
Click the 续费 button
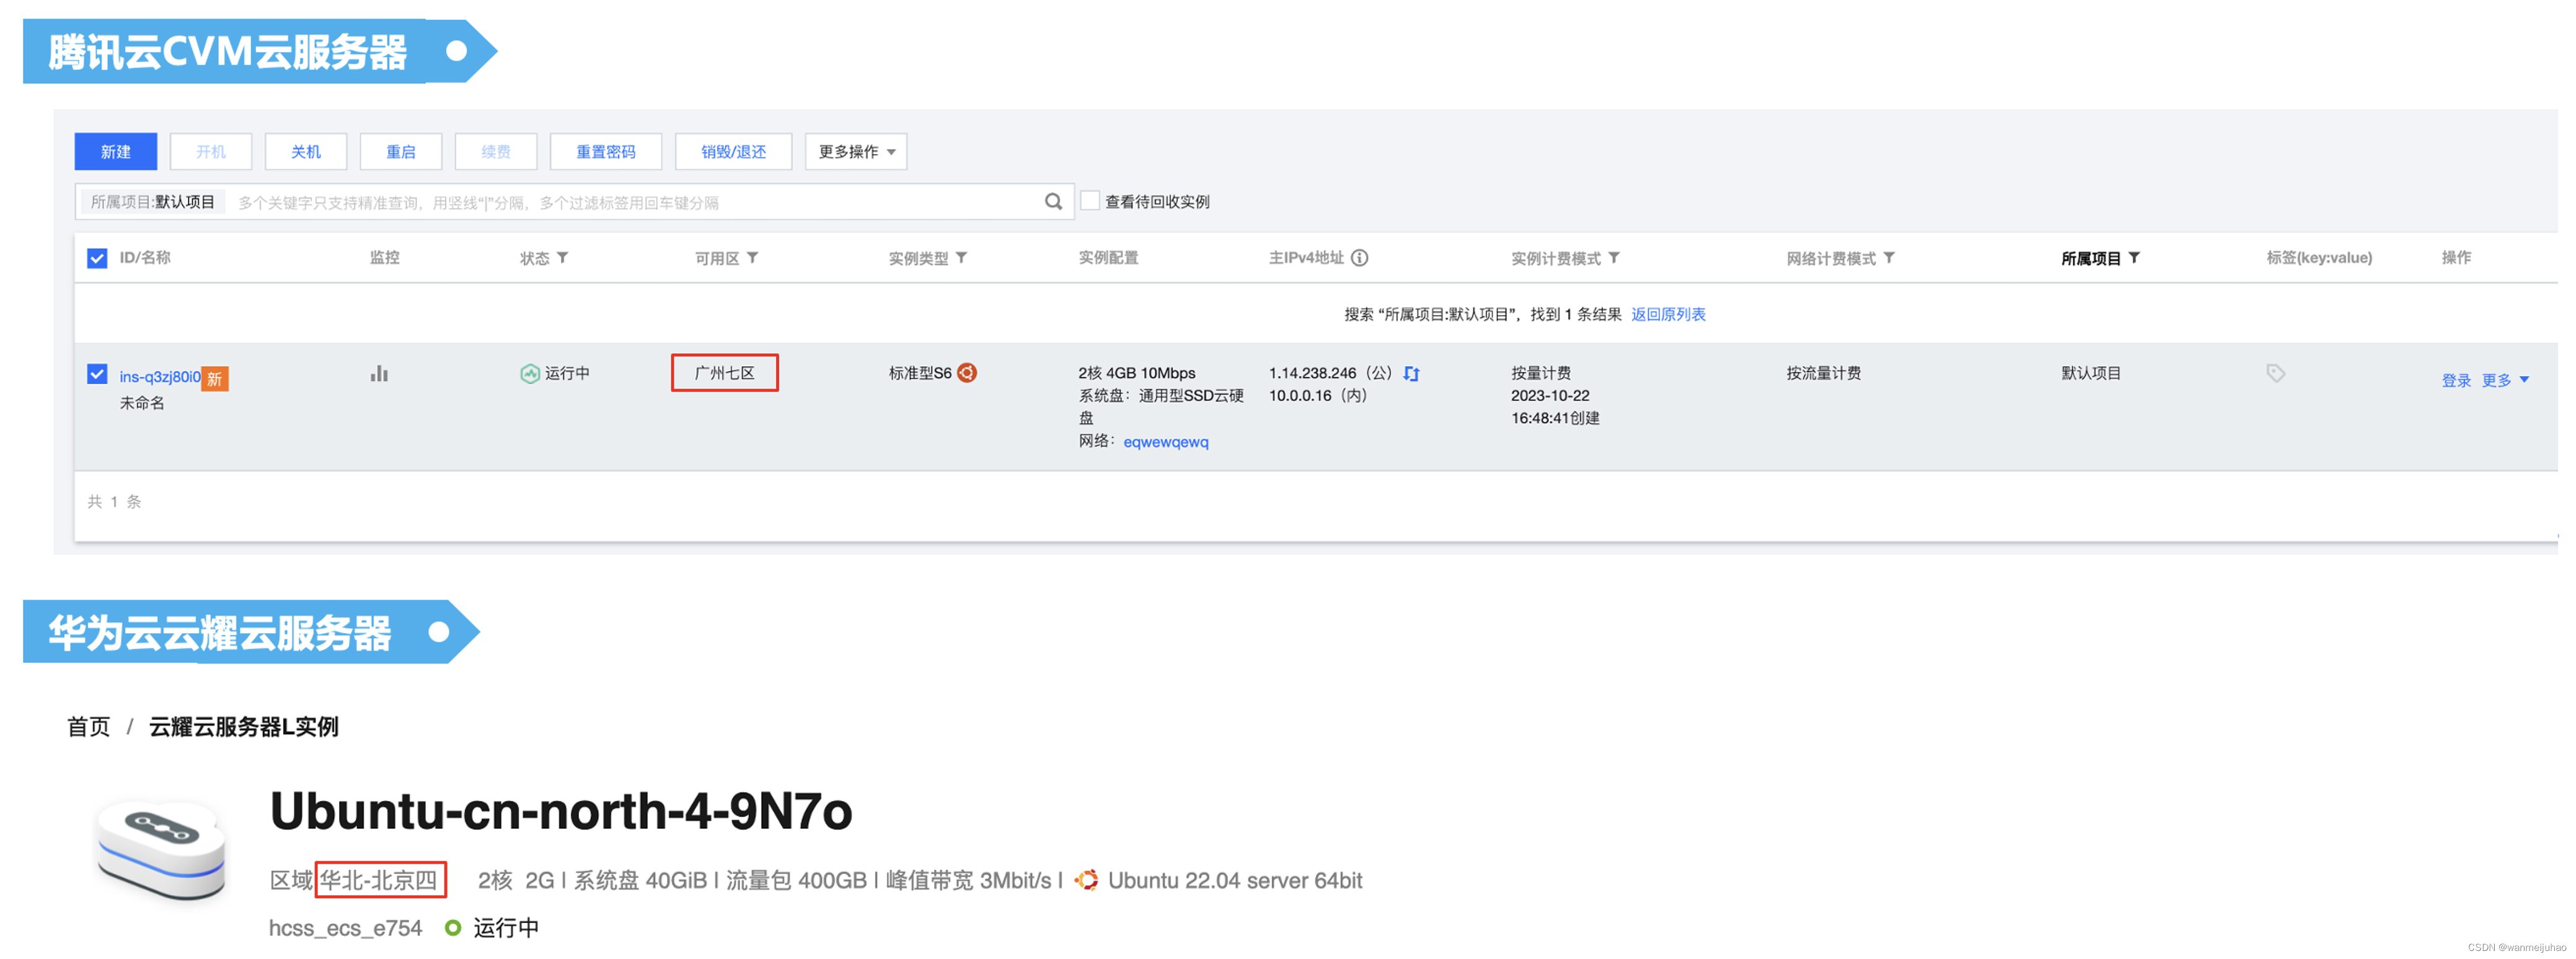(496, 152)
